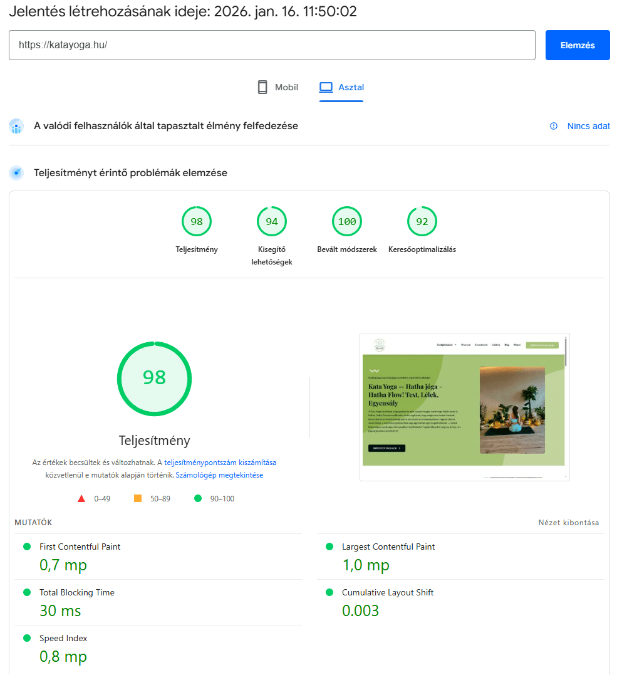Select the 100 Bevált módszerek gauge

347,222
